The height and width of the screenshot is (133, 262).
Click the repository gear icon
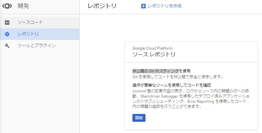7,34
